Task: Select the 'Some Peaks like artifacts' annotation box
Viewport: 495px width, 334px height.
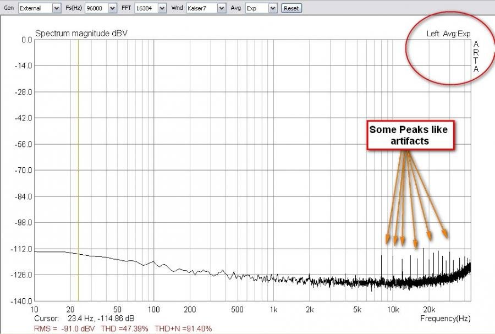Action: (x=409, y=135)
